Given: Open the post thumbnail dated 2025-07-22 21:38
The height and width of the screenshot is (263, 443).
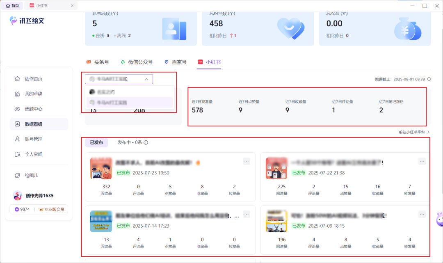Looking at the screenshot, I should pyautogui.click(x=276, y=168).
